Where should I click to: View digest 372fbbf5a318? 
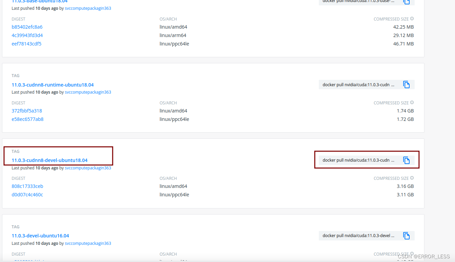(27, 110)
